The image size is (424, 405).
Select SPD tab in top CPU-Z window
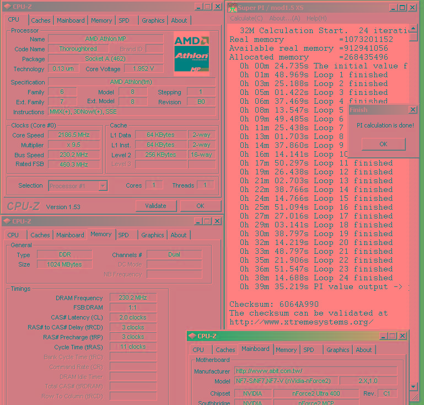(124, 20)
